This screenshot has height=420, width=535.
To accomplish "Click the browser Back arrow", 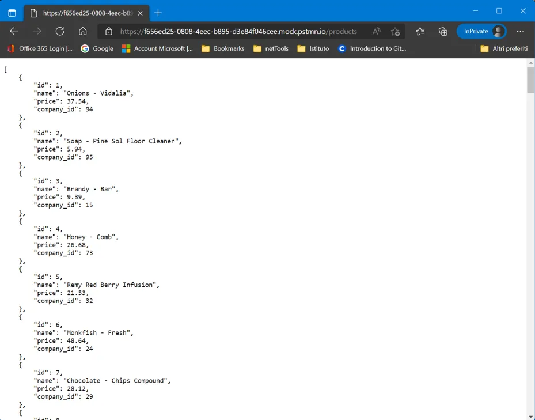I will tap(14, 32).
